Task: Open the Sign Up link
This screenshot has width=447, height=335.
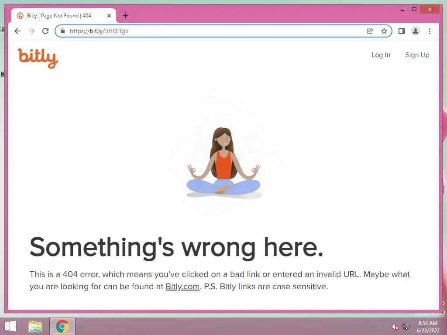Action: coord(417,55)
